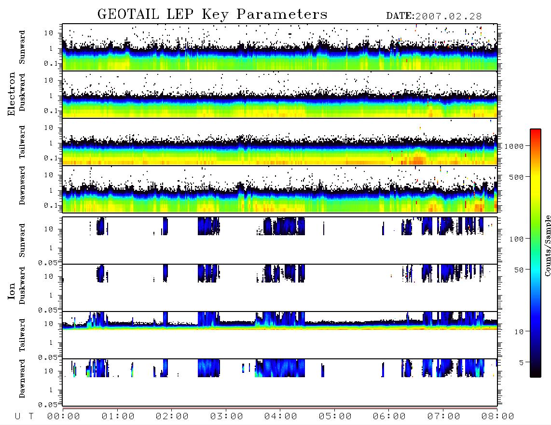Select the 00:00 time tick label
The height and width of the screenshot is (425, 551).
coord(64,416)
